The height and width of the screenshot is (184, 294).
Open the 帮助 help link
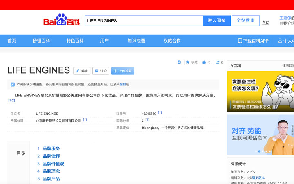click(266, 22)
